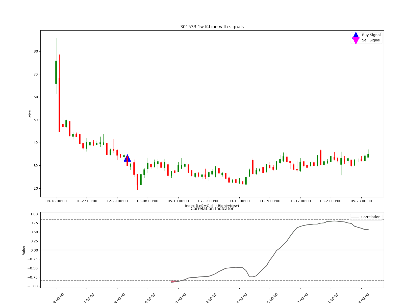Click the correlation axis tick '−1.00'
This screenshot has height=303, width=404.
click(33, 286)
